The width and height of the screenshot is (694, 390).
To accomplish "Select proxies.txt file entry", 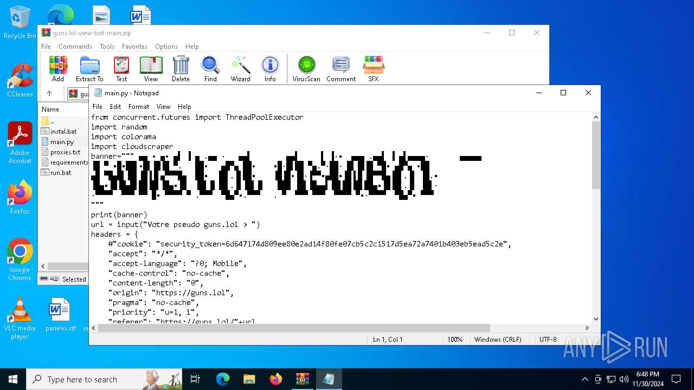I will (x=61, y=152).
